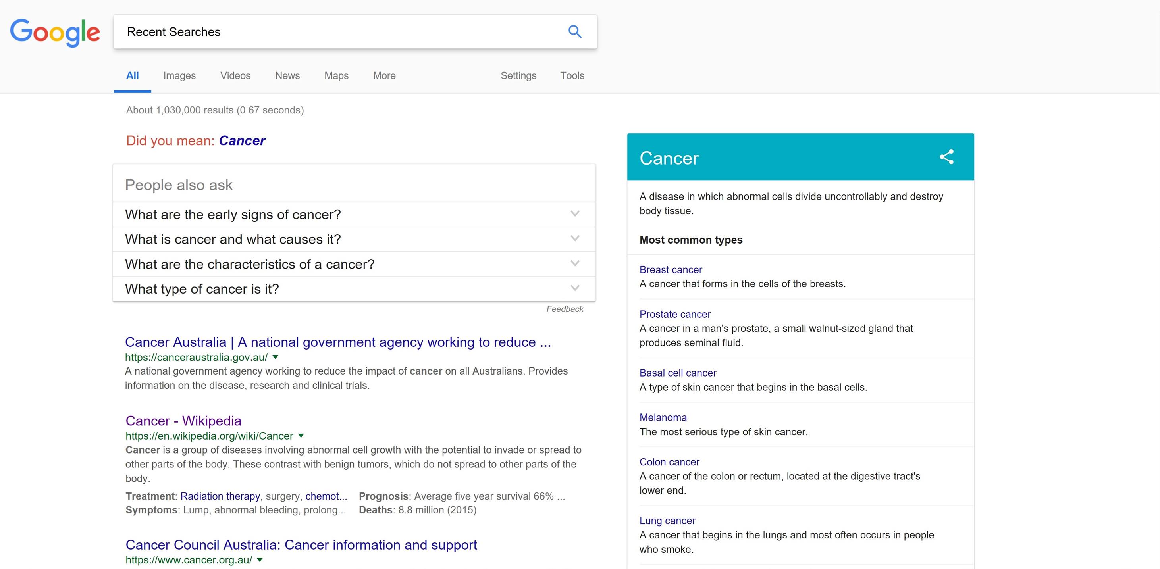Expand 'What is cancer and what causes it?'

tap(354, 239)
